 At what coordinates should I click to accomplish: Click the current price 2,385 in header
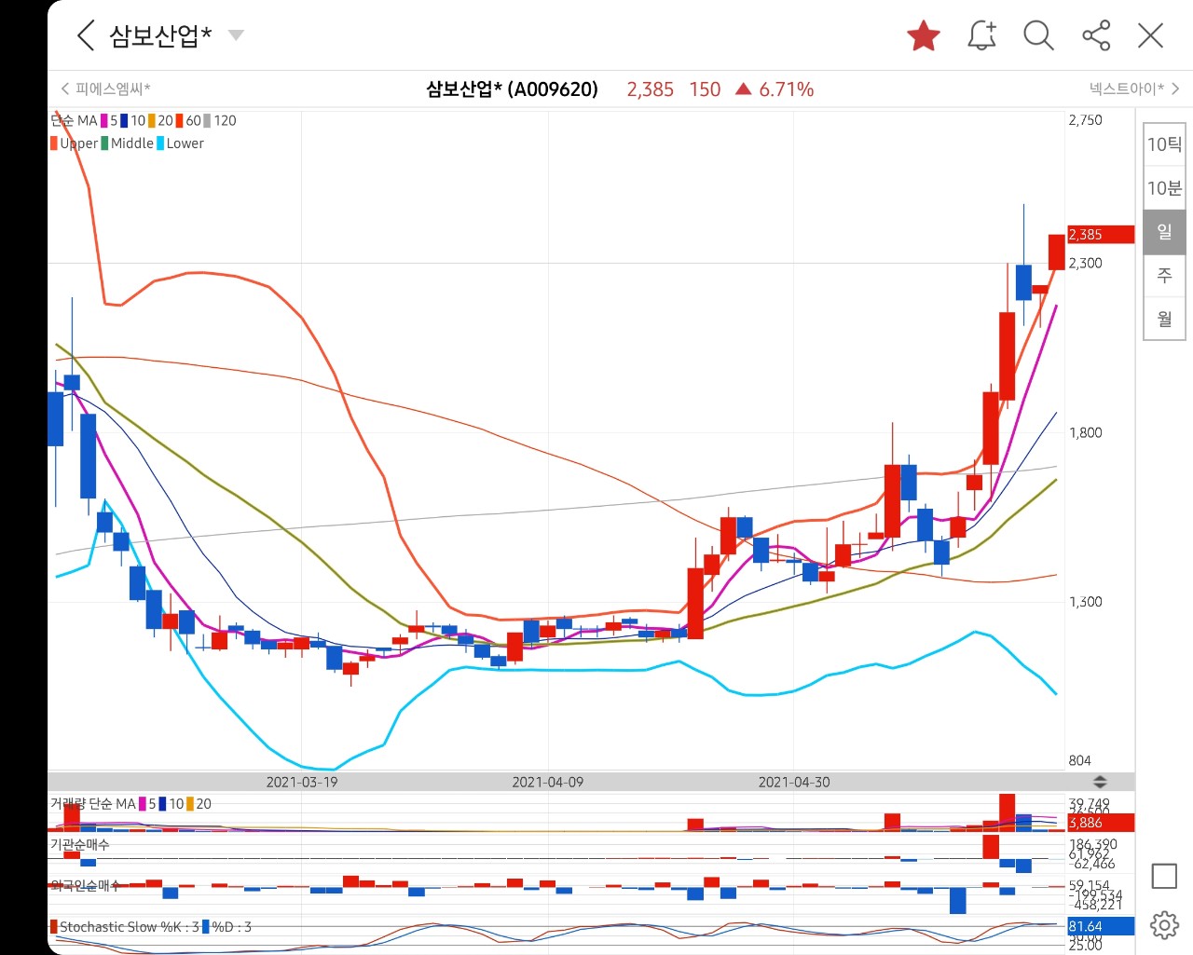click(650, 89)
